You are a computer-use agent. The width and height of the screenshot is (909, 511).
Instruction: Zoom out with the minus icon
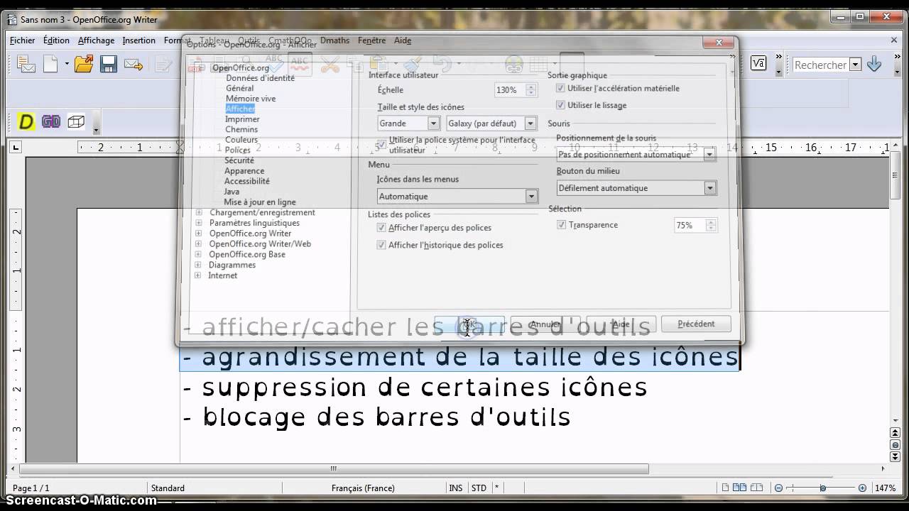tap(778, 488)
